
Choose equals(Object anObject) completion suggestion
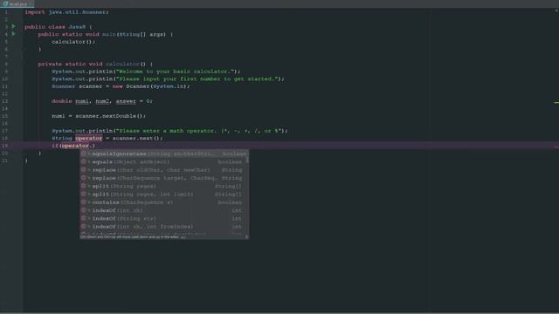point(164,162)
